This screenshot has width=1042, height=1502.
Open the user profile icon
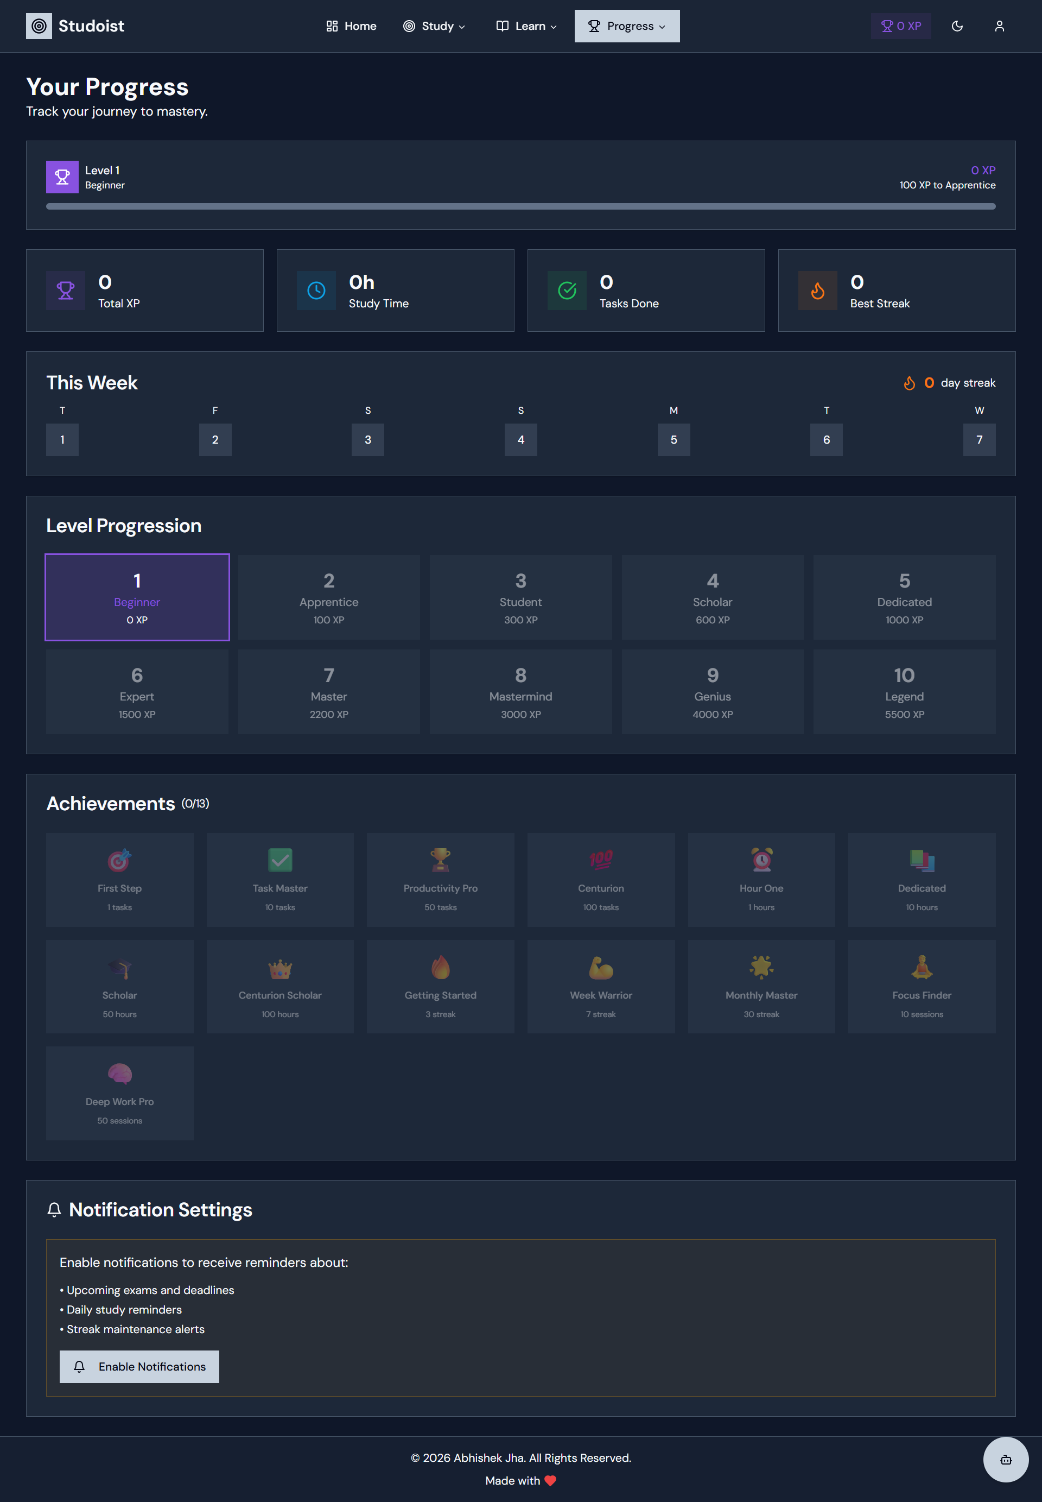click(x=999, y=26)
